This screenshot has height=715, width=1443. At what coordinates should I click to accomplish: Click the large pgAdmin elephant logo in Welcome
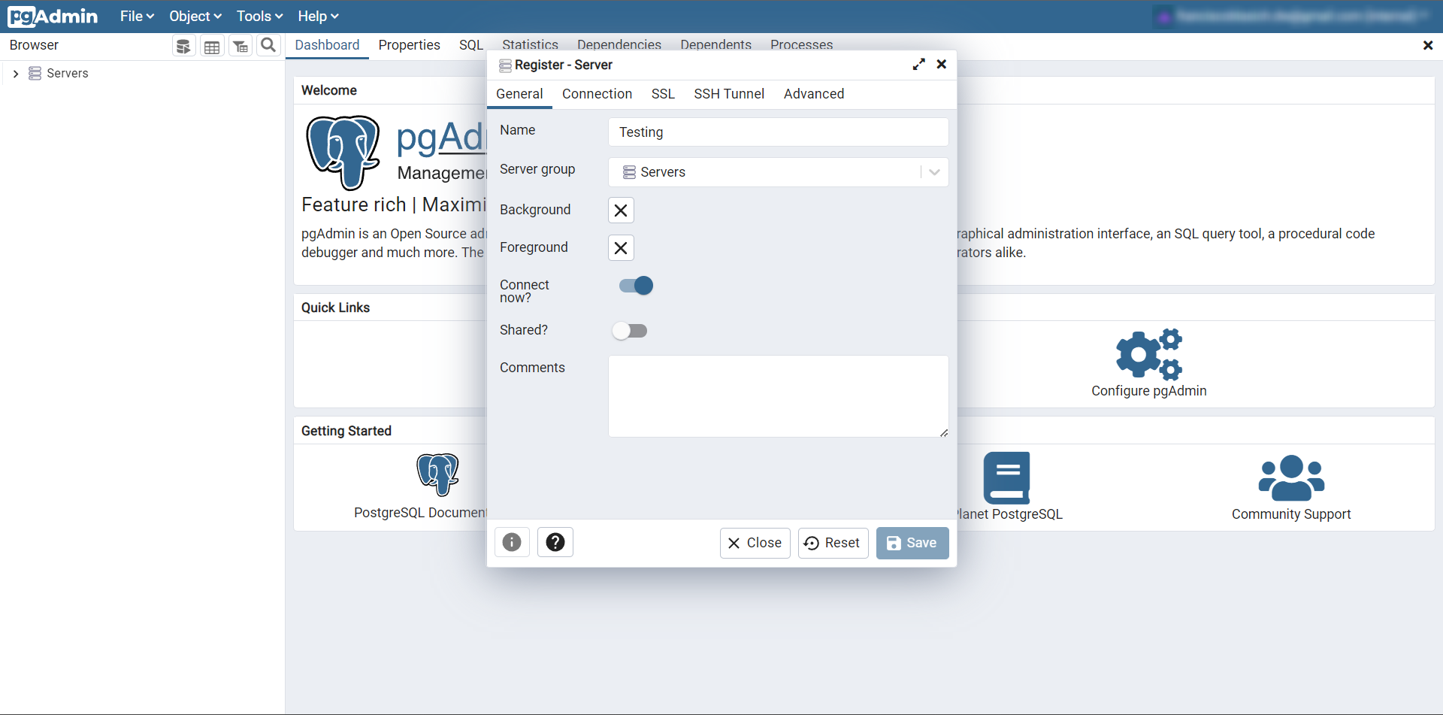tap(343, 152)
